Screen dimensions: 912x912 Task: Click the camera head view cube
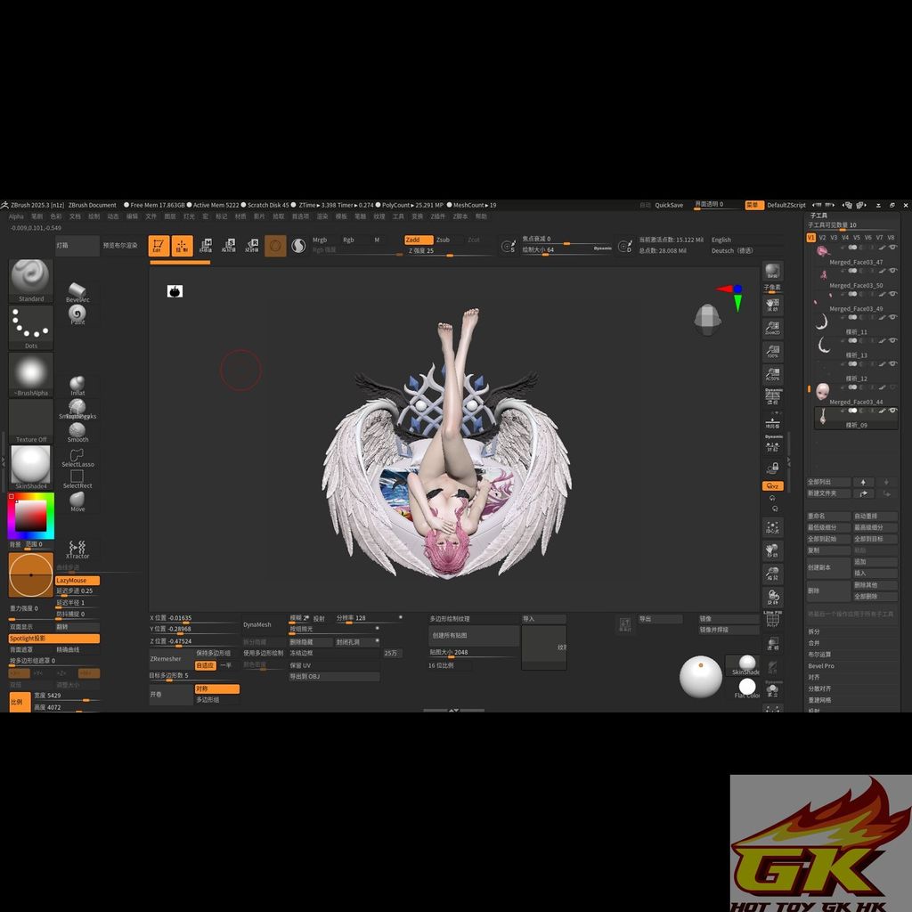coord(707,319)
